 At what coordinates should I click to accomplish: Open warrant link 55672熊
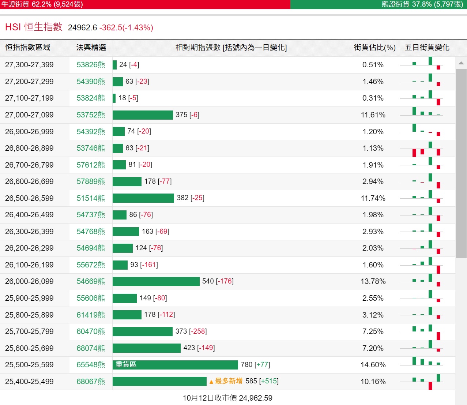click(x=91, y=265)
